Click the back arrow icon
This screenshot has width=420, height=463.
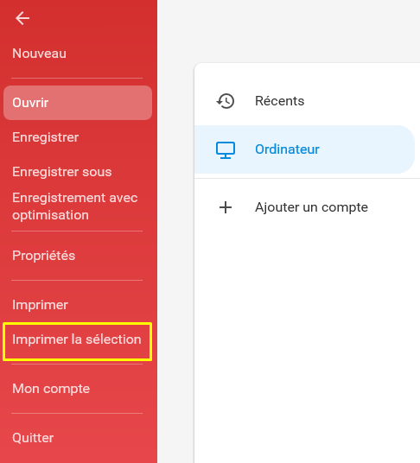(22, 19)
